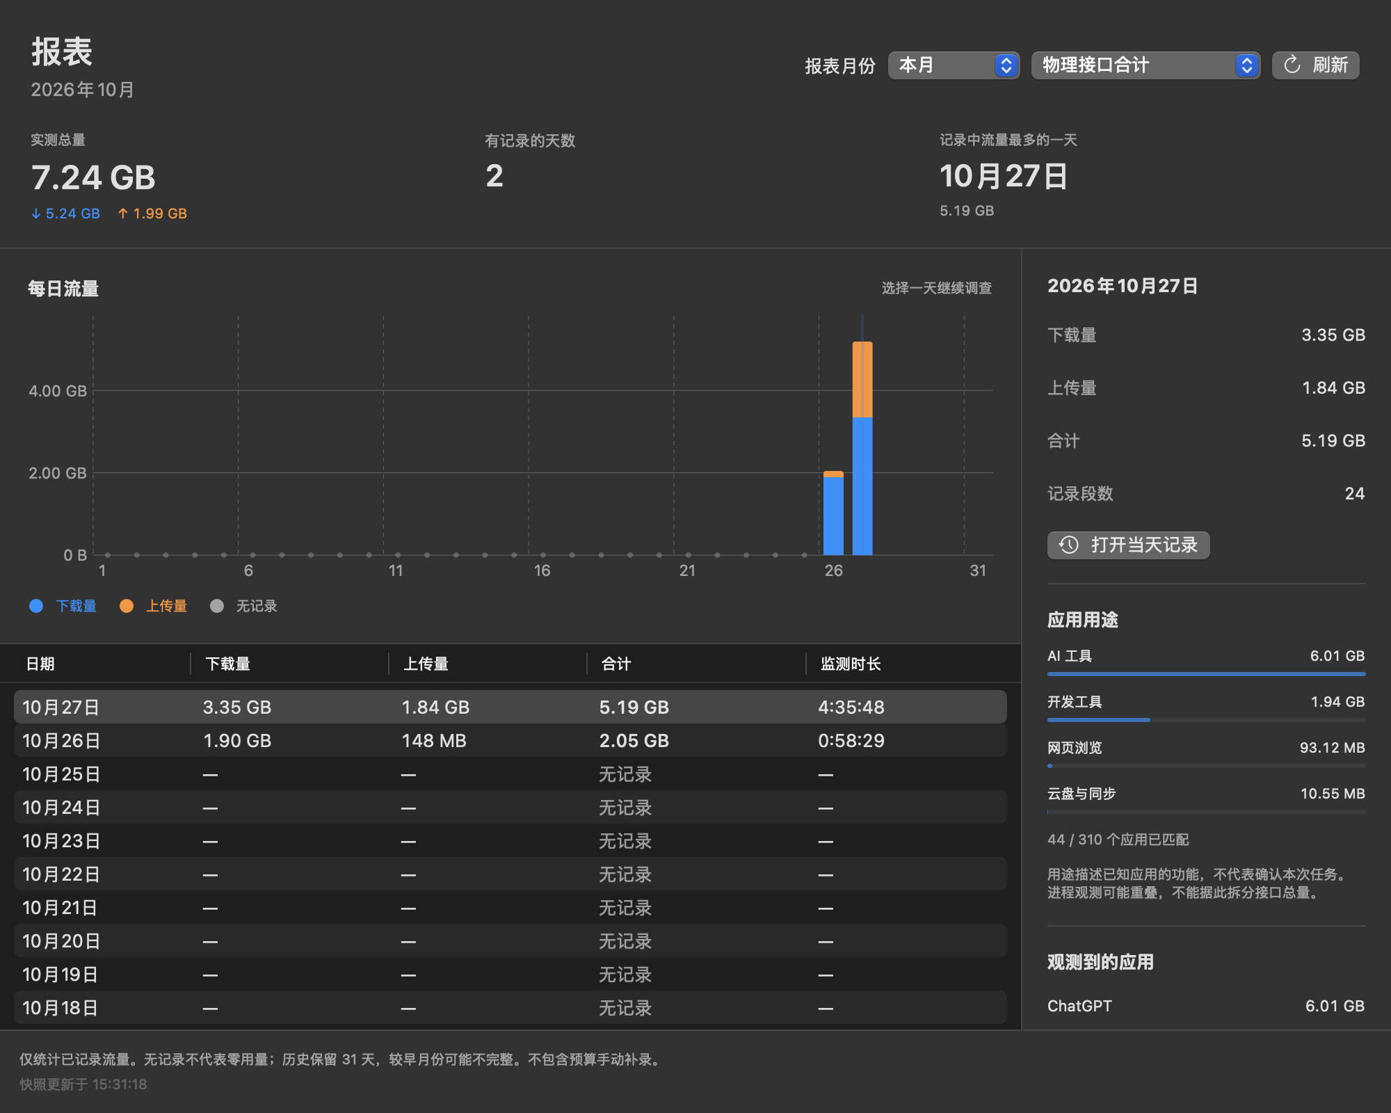1391x1113 pixels.
Task: Click the 刷新 refresh button
Action: tap(1315, 65)
